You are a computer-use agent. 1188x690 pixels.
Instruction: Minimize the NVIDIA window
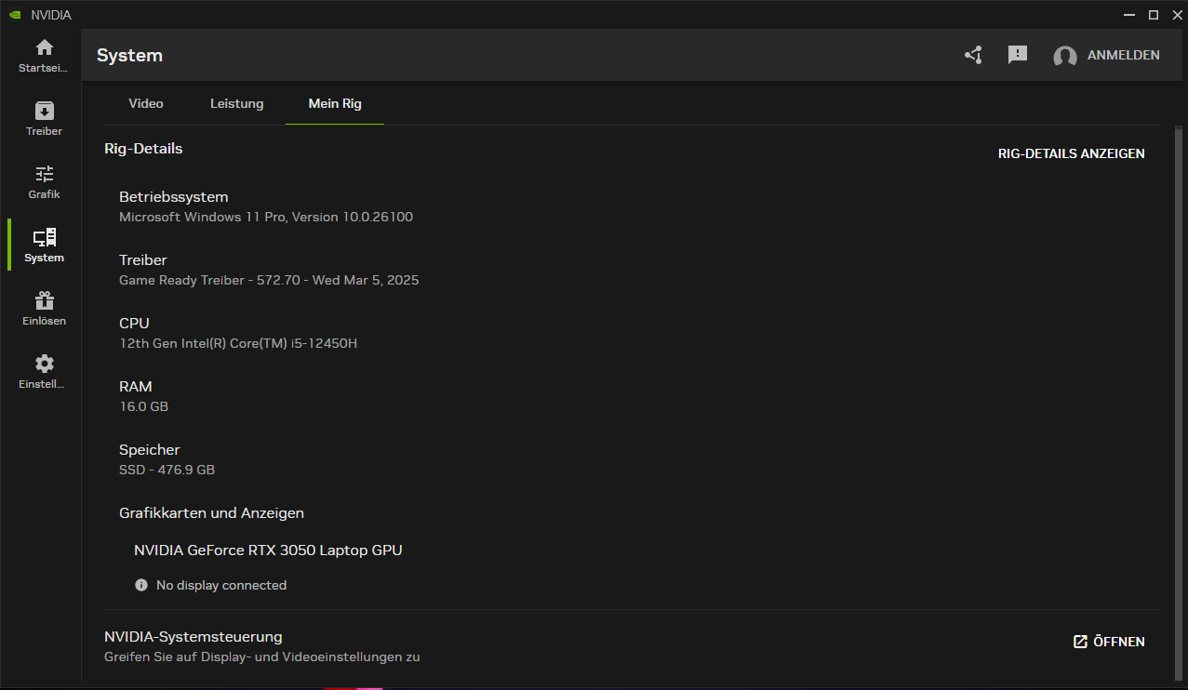(x=1128, y=15)
